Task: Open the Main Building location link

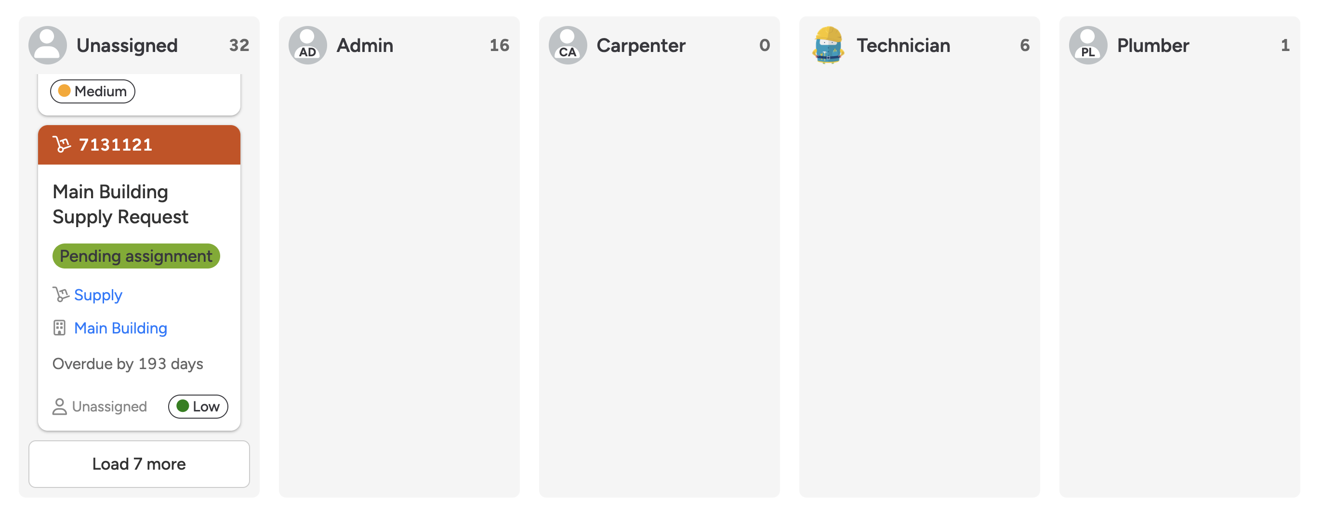Action: point(120,328)
